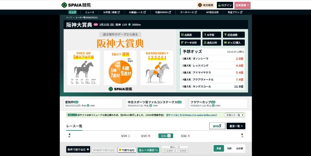Open the 過去10年 button
The height and width of the screenshot is (156, 311).
[x=212, y=43]
